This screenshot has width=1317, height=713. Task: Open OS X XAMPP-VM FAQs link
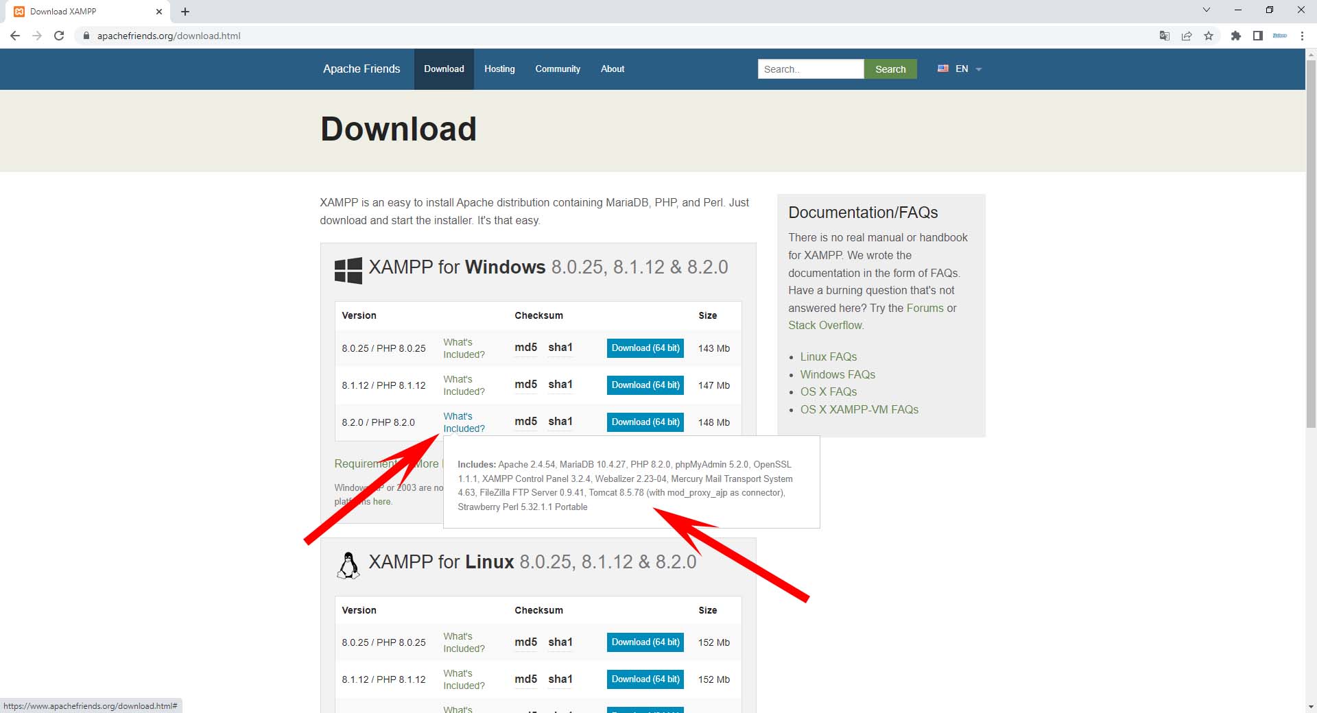tap(859, 409)
